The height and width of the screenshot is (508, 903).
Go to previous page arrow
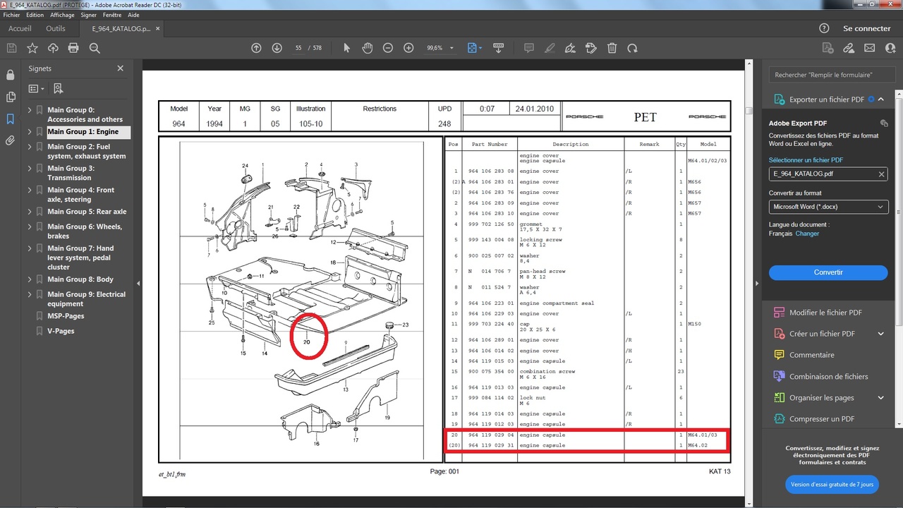pos(256,48)
